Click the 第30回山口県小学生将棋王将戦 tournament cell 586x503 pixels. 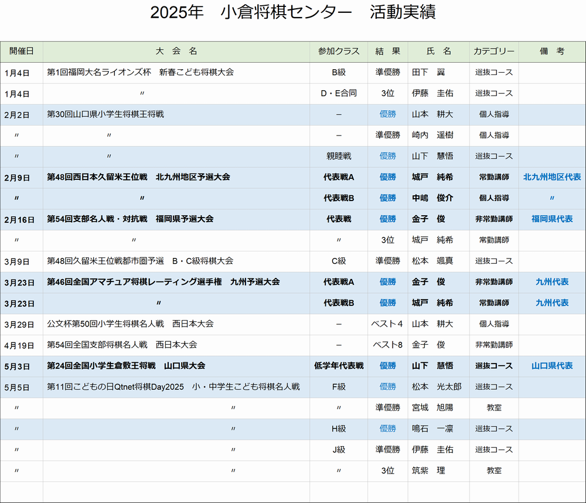(x=105, y=114)
